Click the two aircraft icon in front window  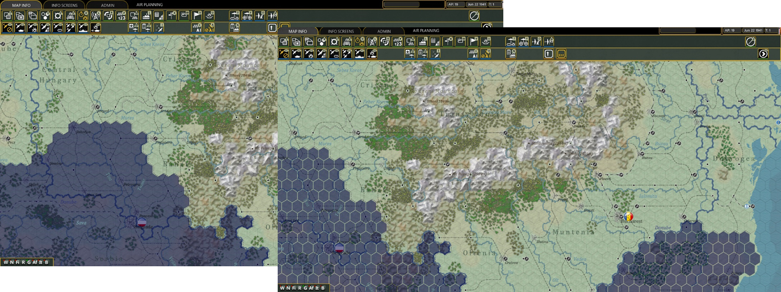pyautogui.click(x=347, y=54)
